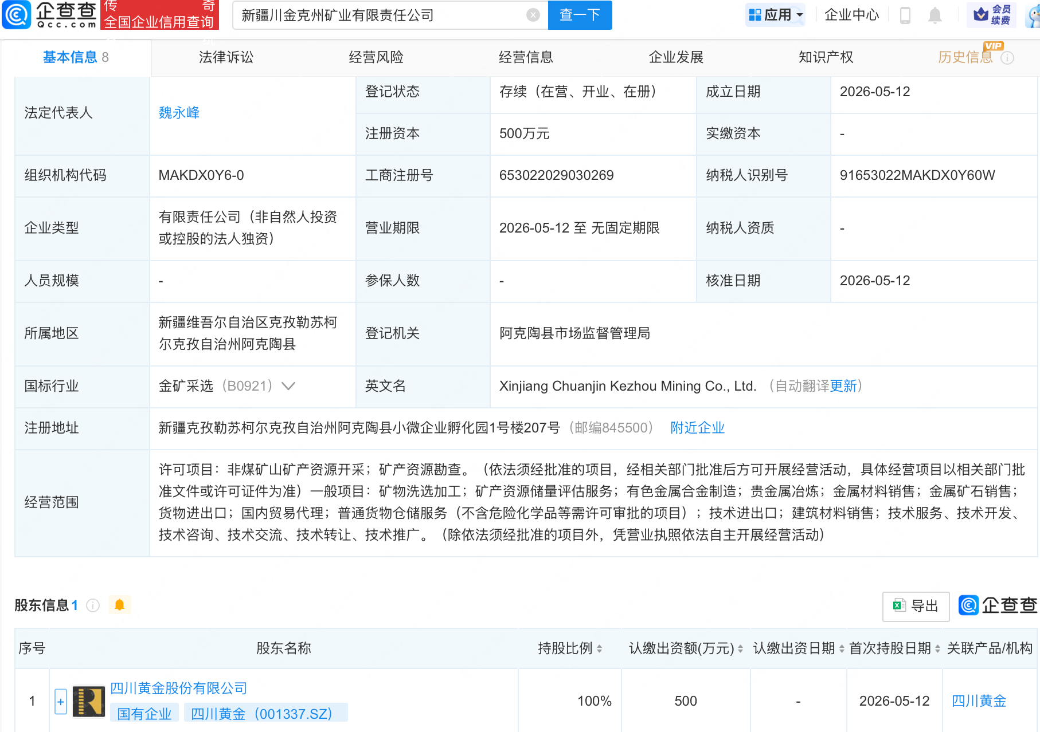The height and width of the screenshot is (732, 1040).
Task: Switch to 知识产权 tab
Action: (826, 57)
